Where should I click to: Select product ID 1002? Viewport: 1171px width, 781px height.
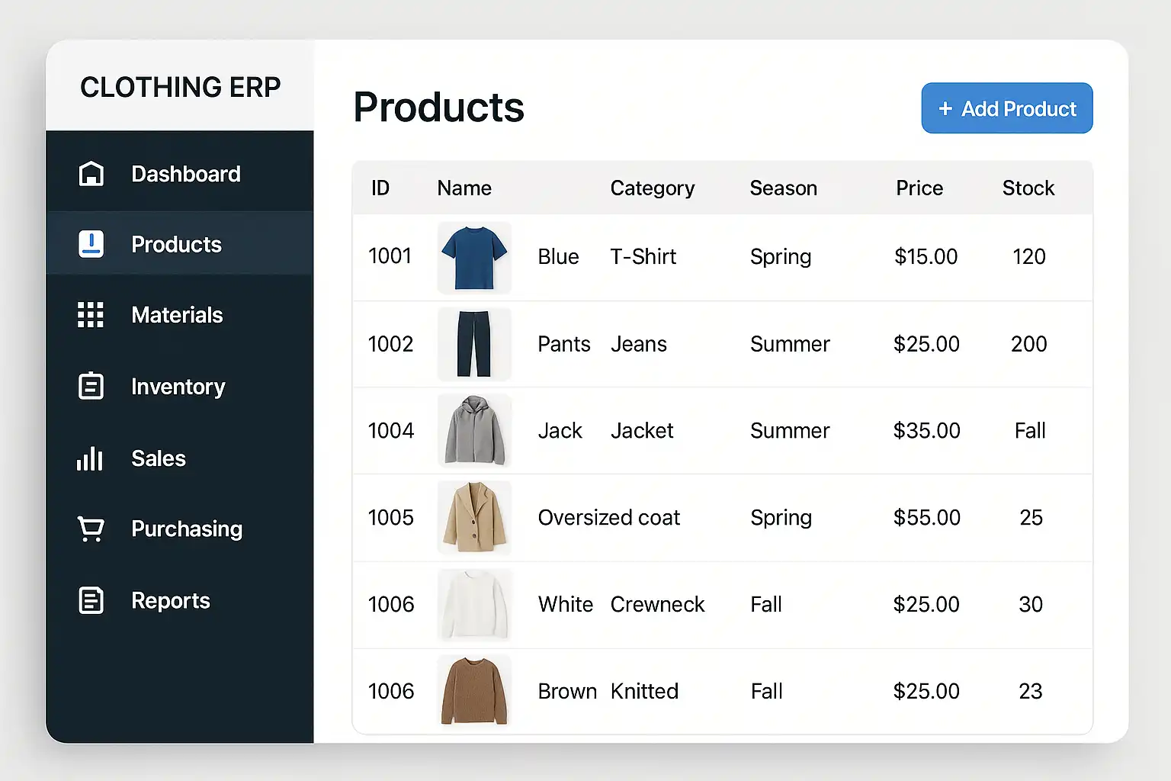pyautogui.click(x=390, y=344)
